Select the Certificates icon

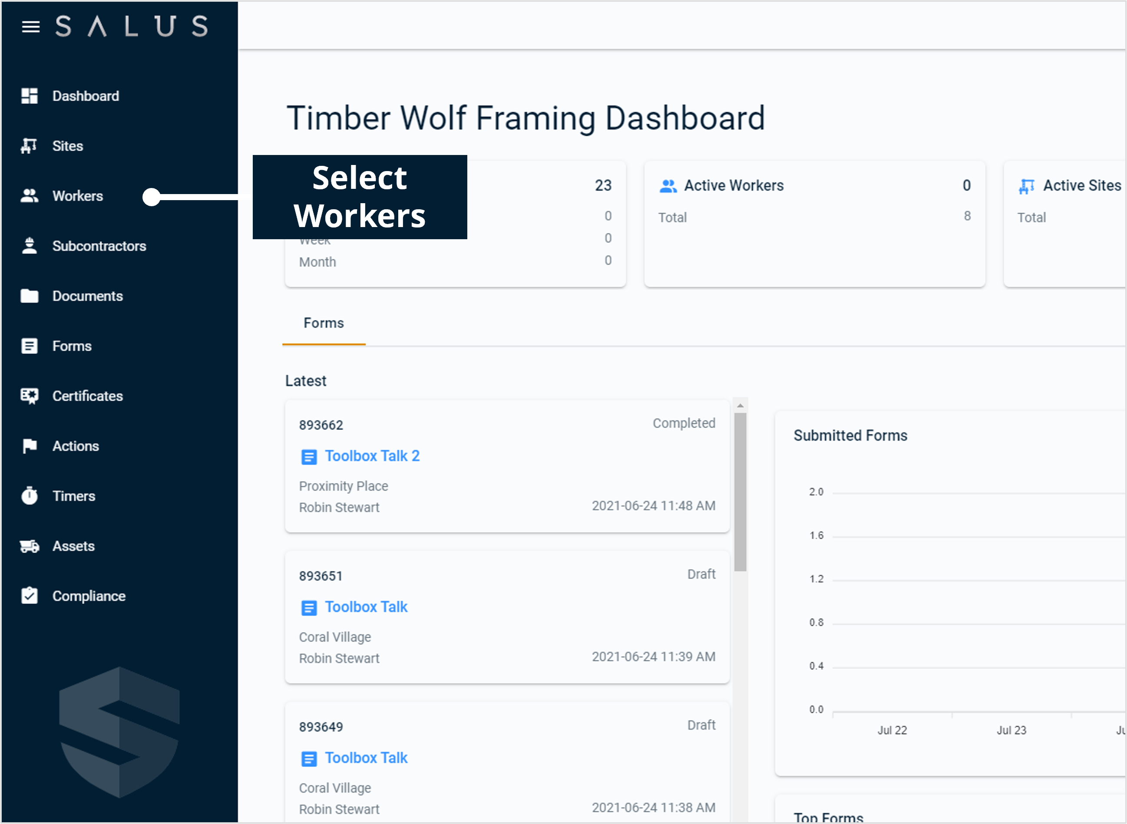click(x=30, y=396)
